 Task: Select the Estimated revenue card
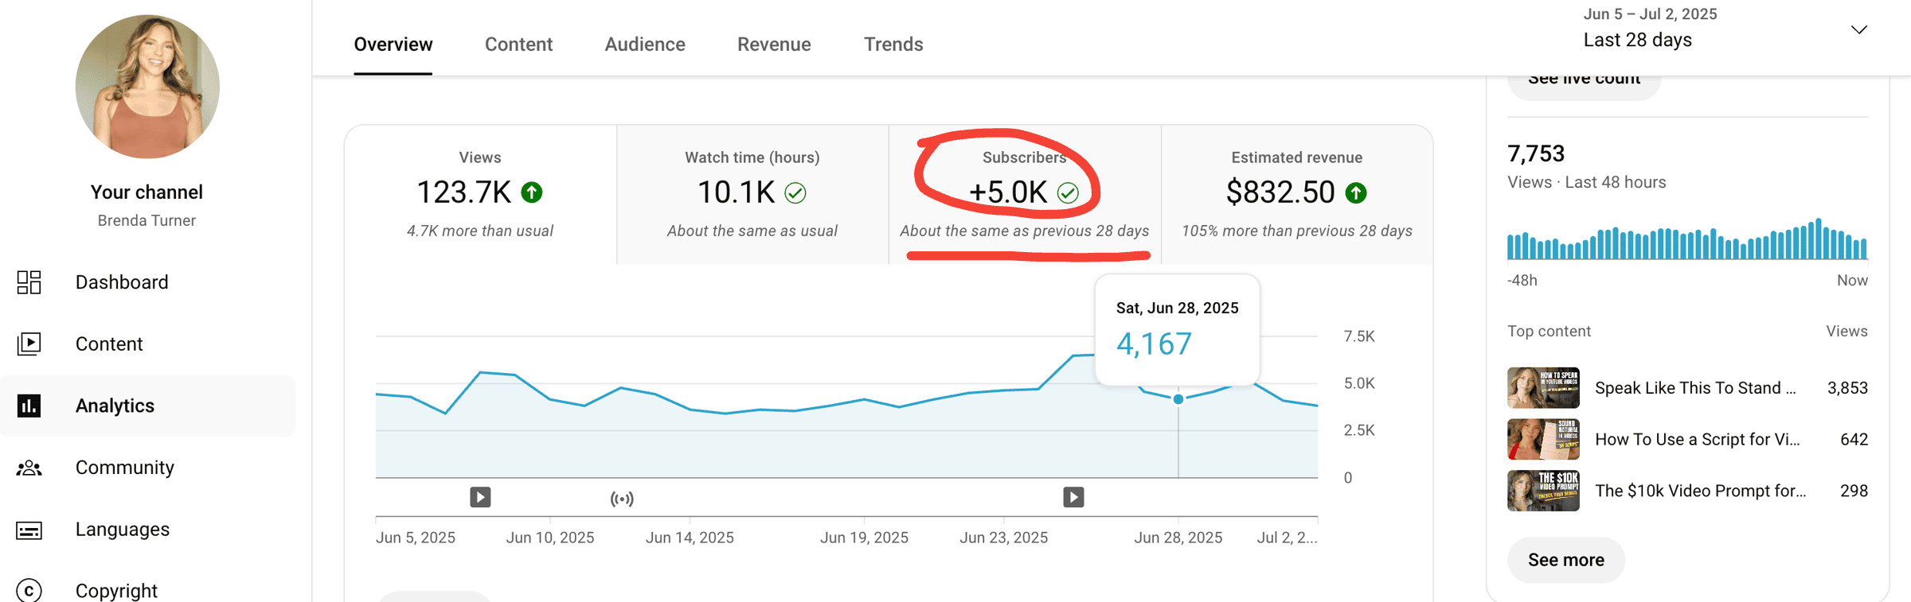point(1297,195)
